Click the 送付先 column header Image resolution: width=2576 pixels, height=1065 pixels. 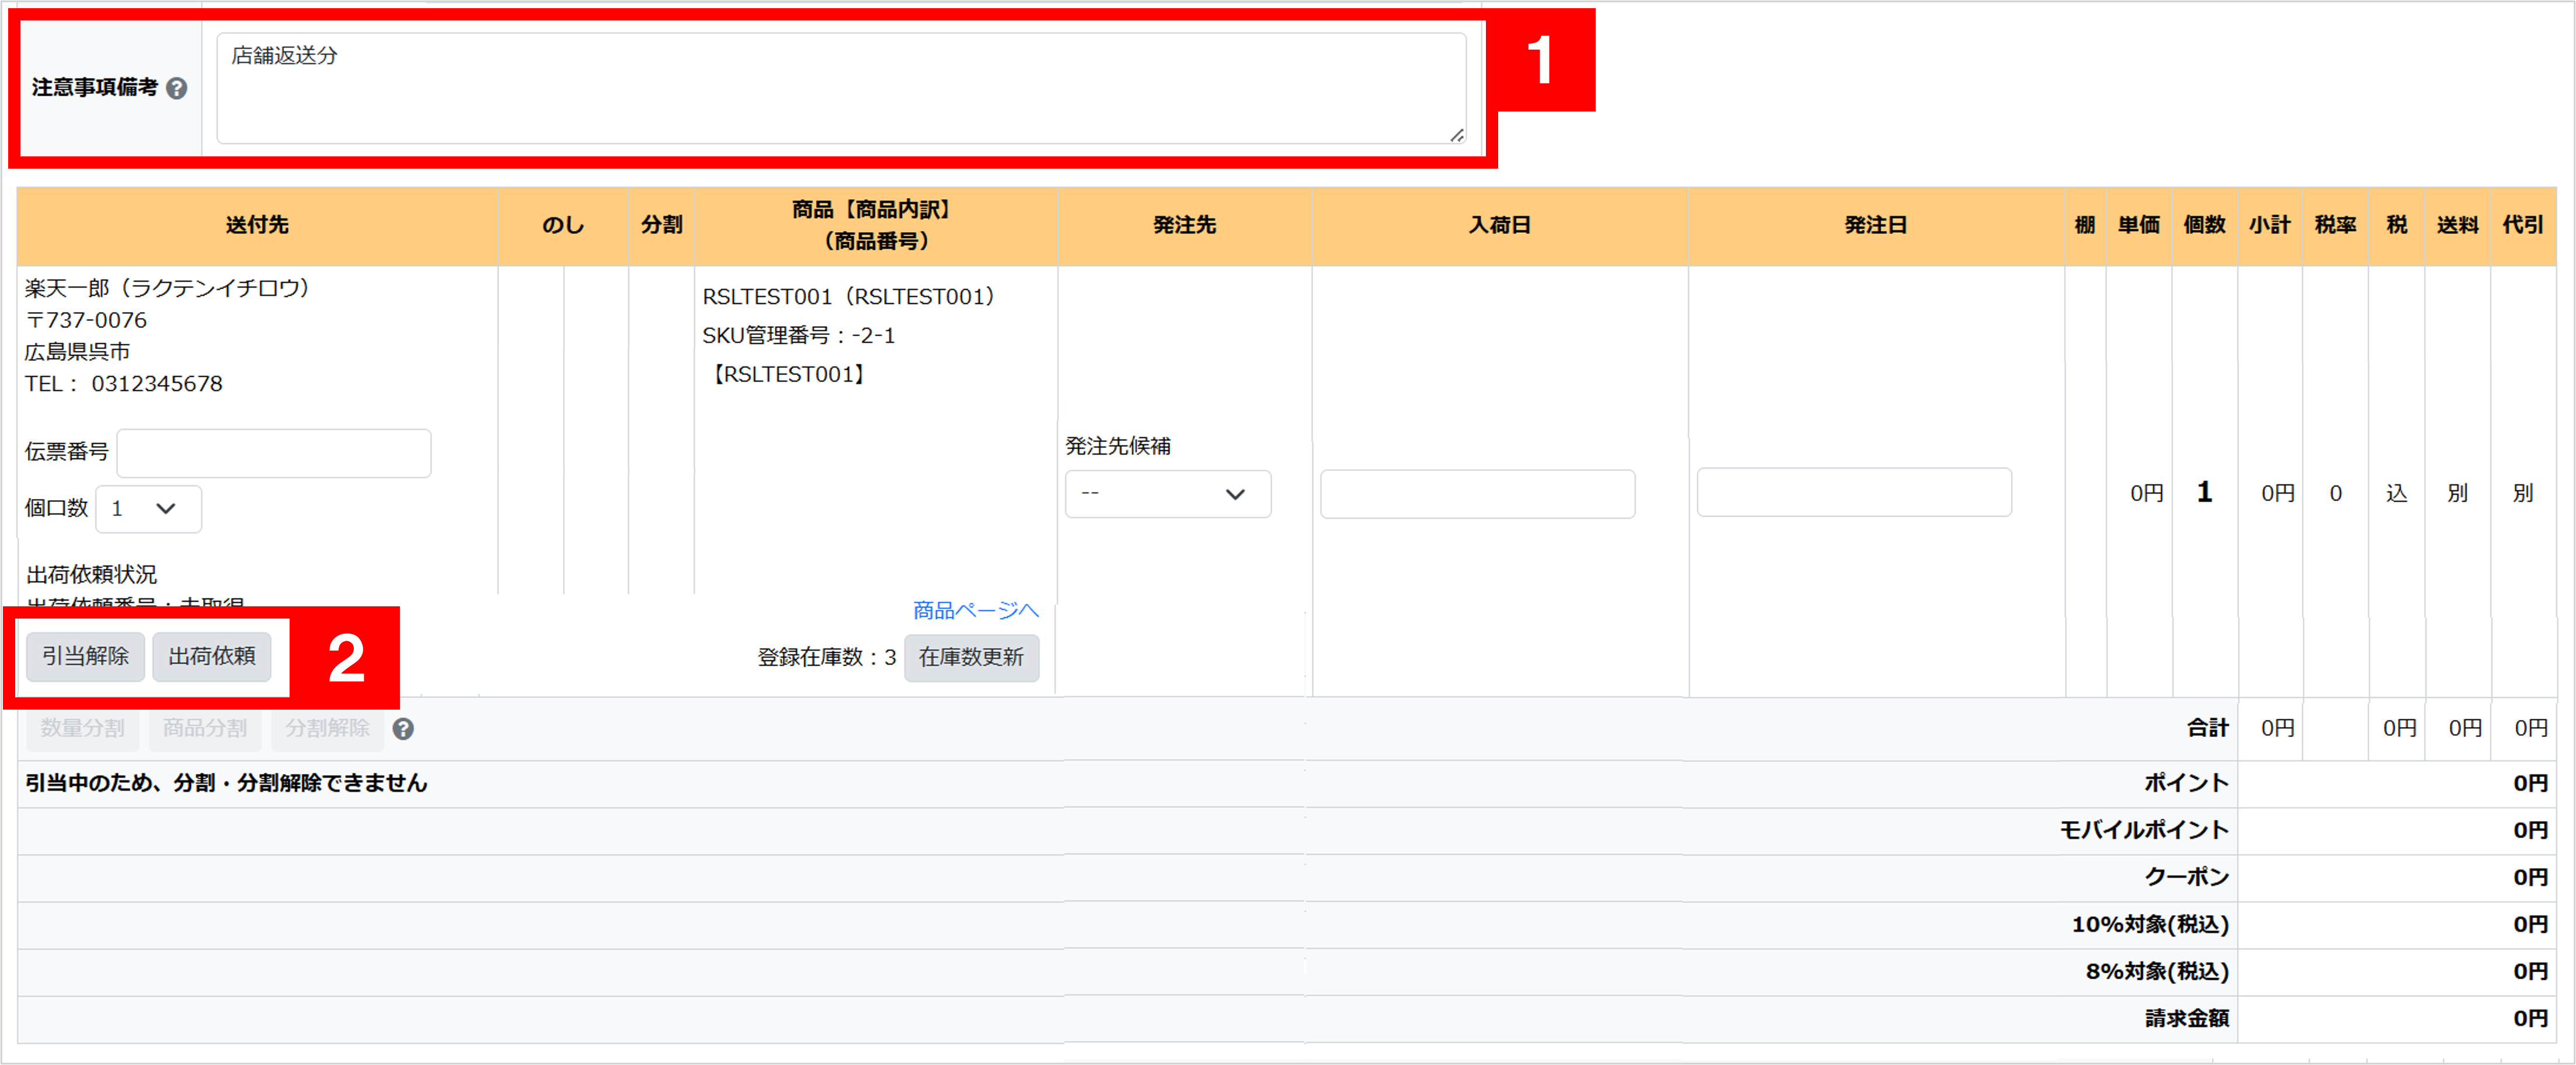pos(257,225)
